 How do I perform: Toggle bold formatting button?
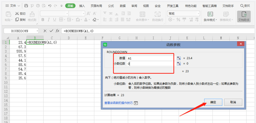pos(43,19)
